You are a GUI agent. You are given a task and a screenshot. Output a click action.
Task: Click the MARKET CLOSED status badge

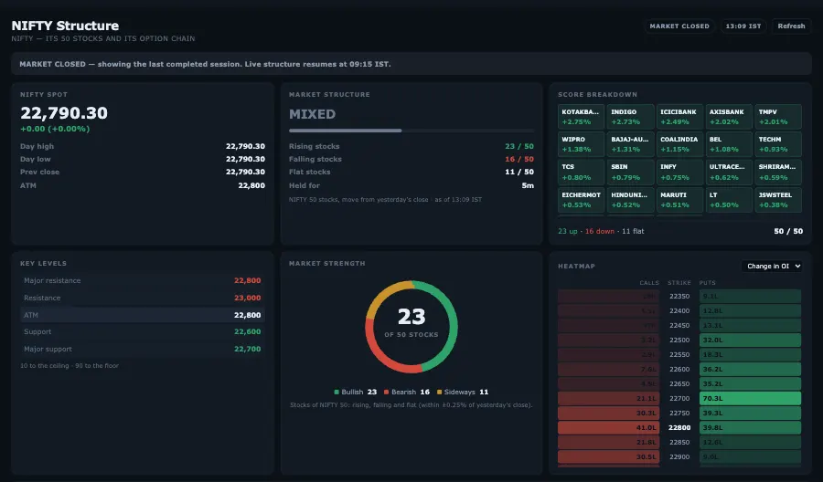click(x=679, y=26)
